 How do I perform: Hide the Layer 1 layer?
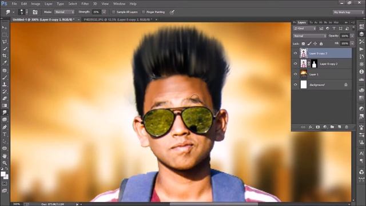pyautogui.click(x=295, y=74)
